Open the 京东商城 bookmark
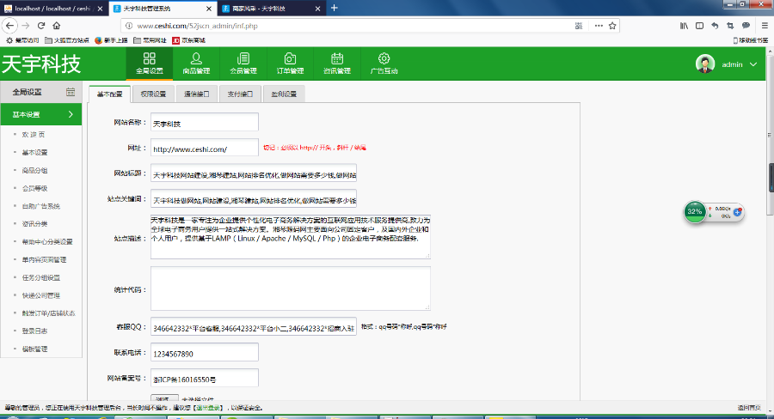The height and width of the screenshot is (419, 774). pos(188,40)
